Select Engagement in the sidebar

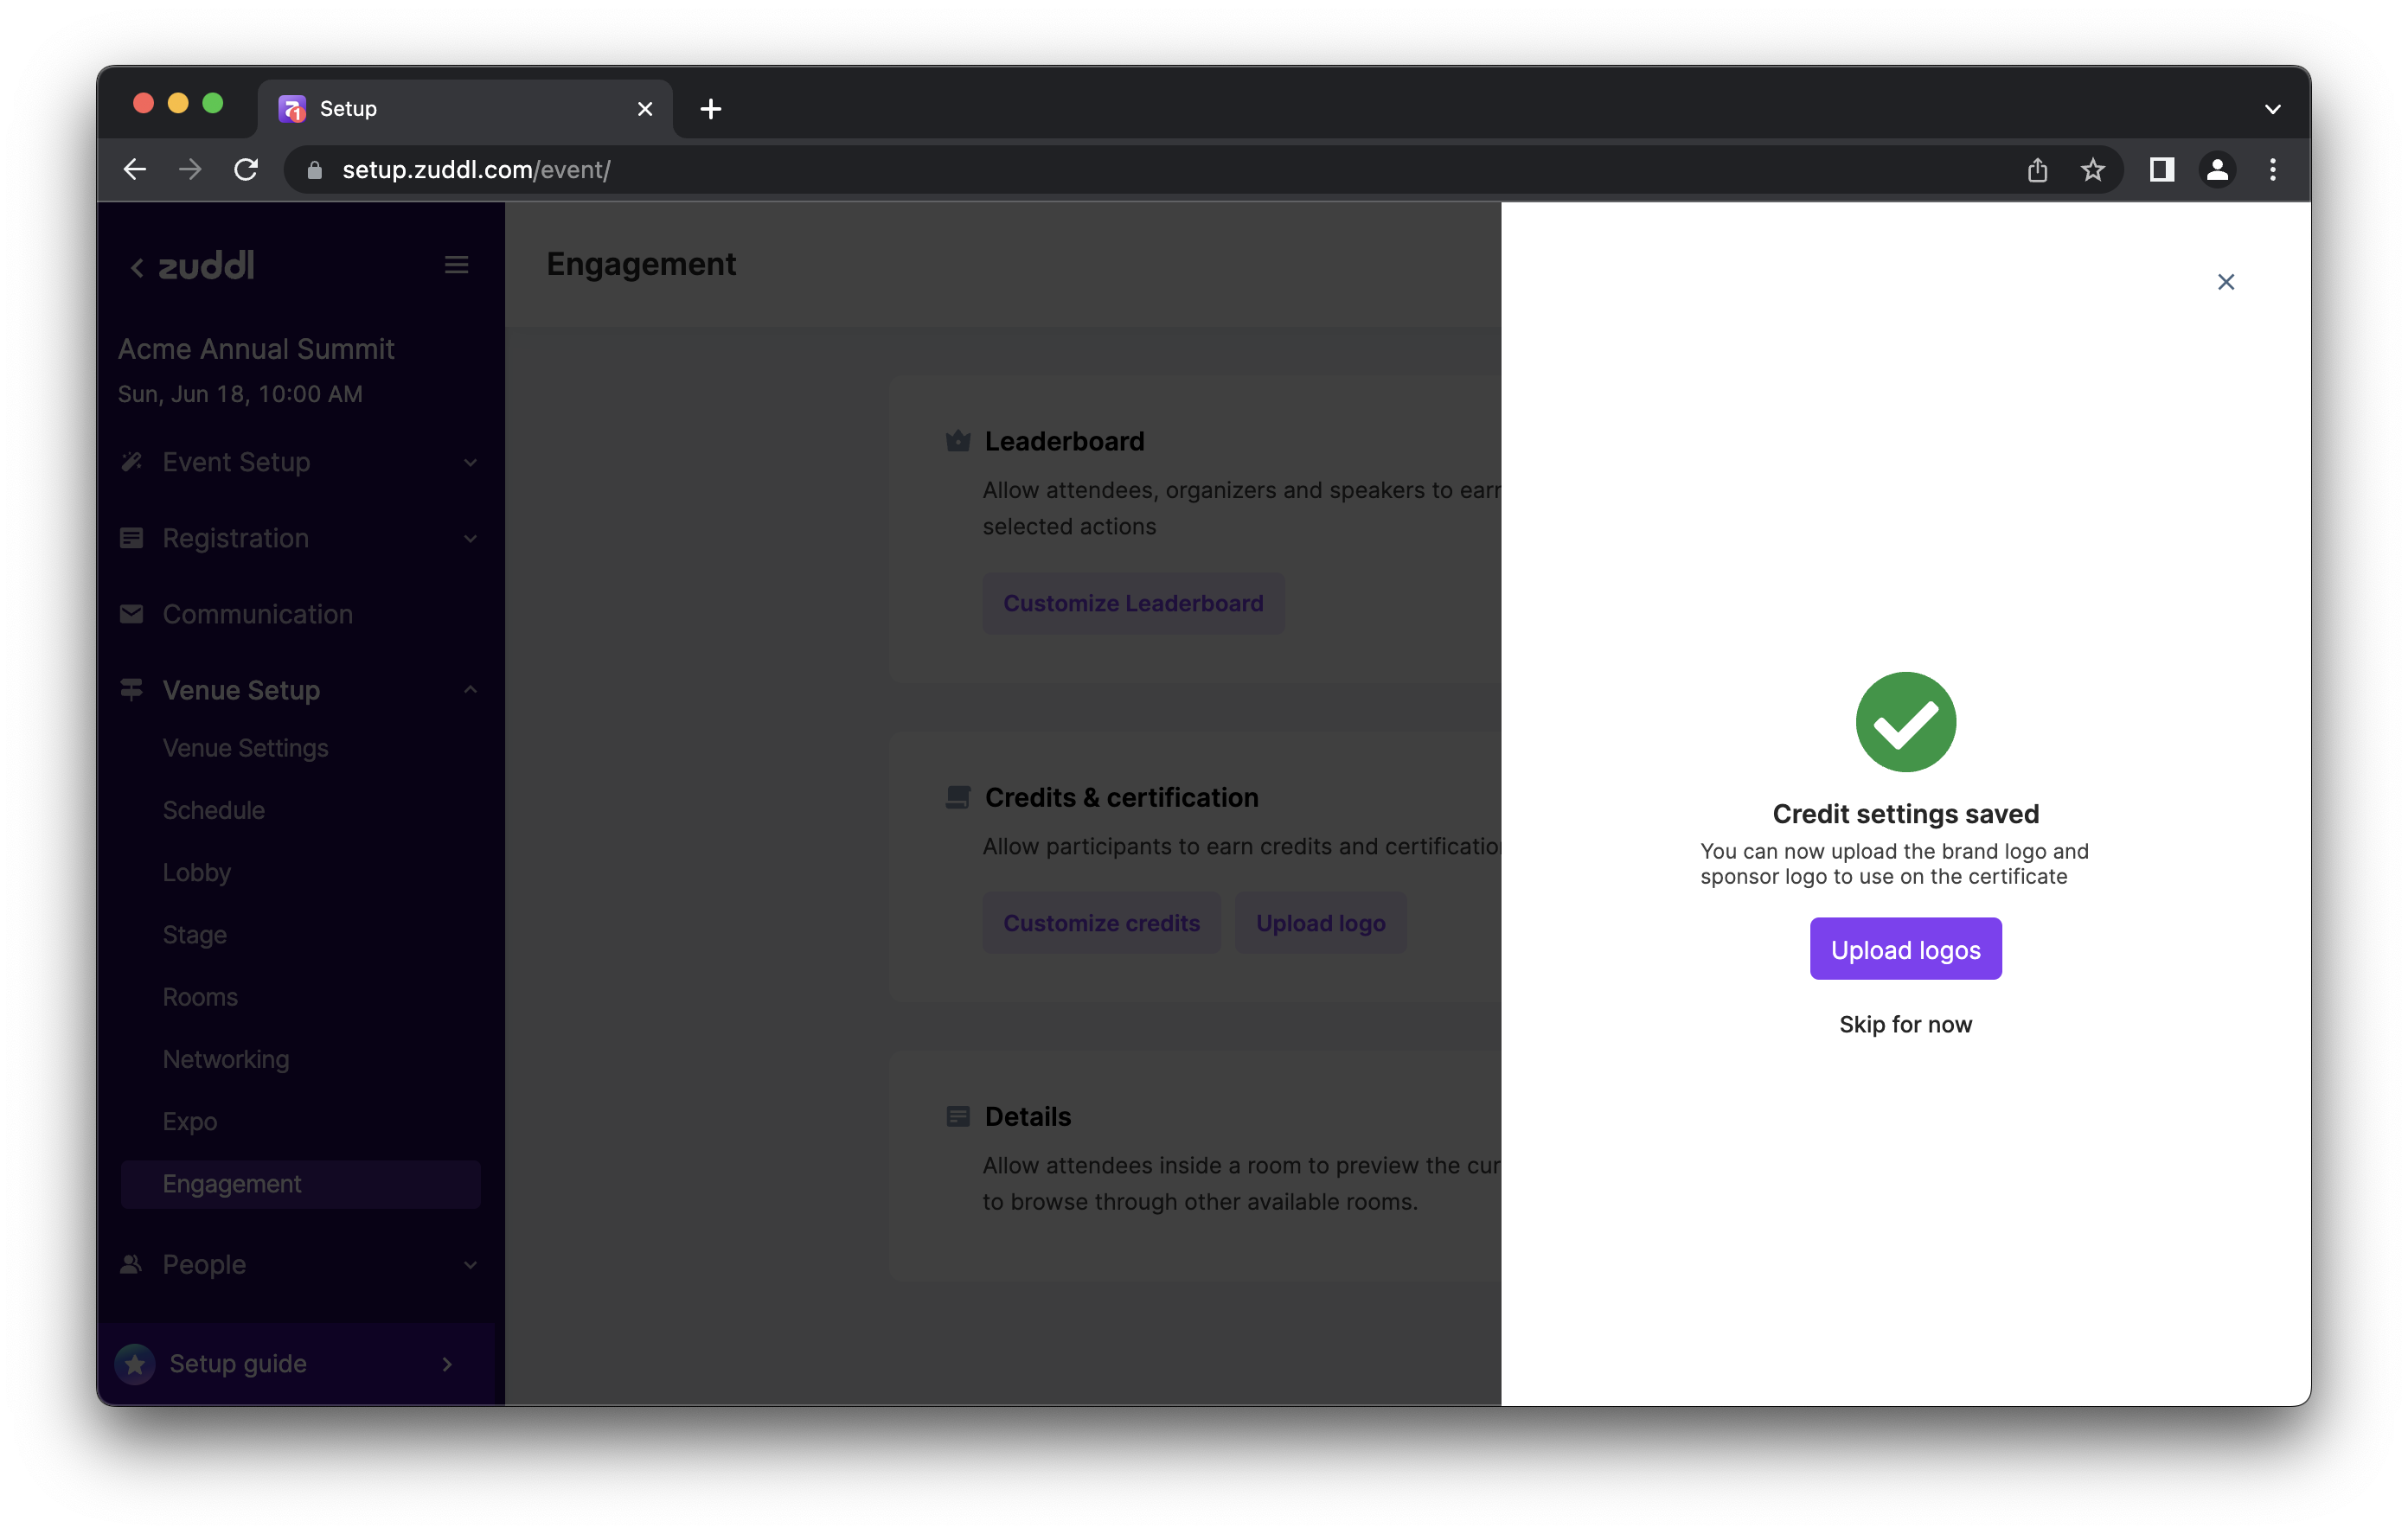232,1183
